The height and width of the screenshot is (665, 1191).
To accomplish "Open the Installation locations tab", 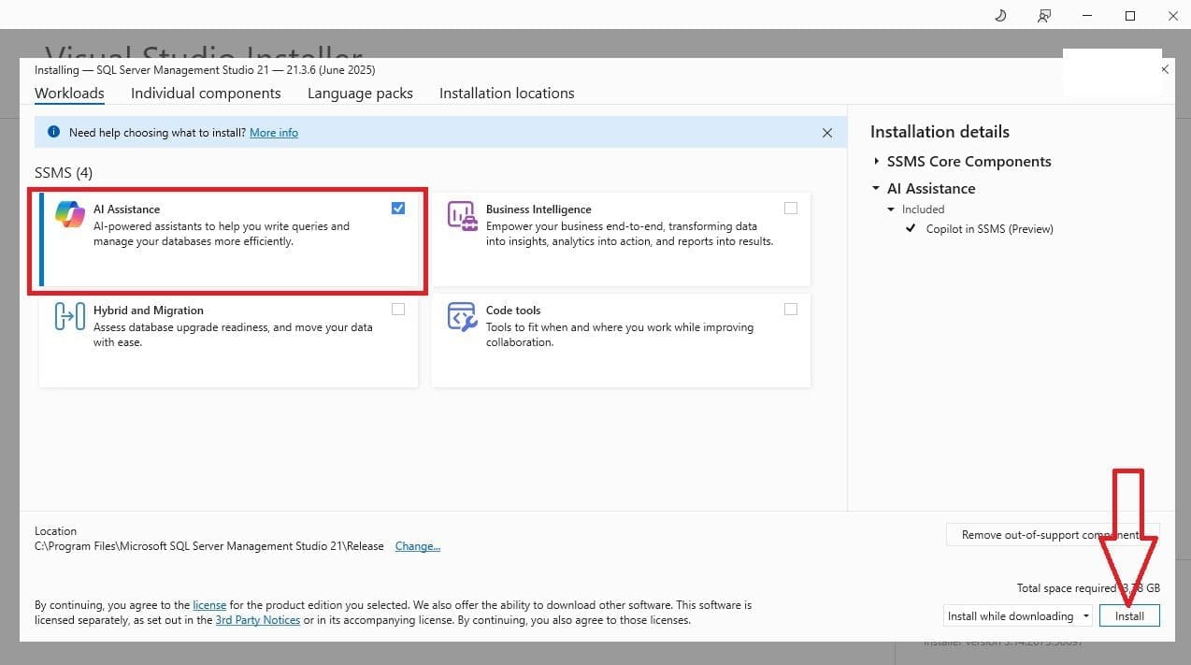I will [x=507, y=94].
